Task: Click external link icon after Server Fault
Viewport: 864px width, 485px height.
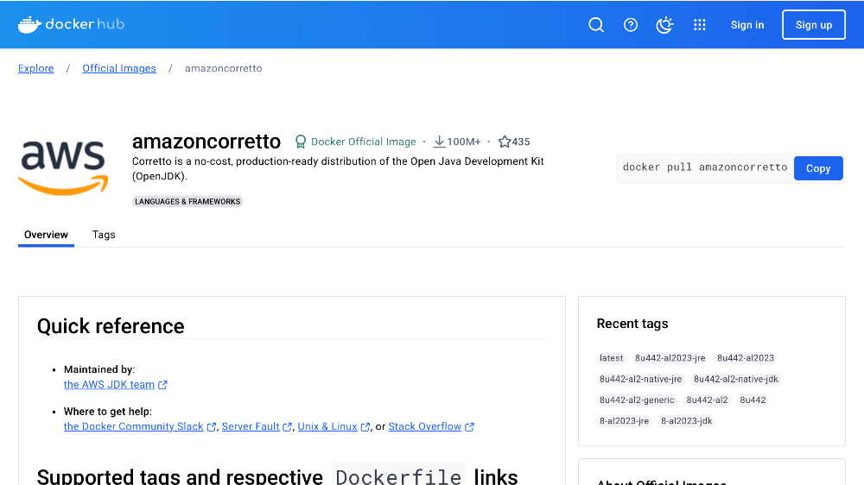Action: tap(287, 426)
